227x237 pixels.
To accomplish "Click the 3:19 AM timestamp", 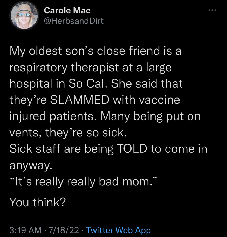I will click(x=25, y=230).
